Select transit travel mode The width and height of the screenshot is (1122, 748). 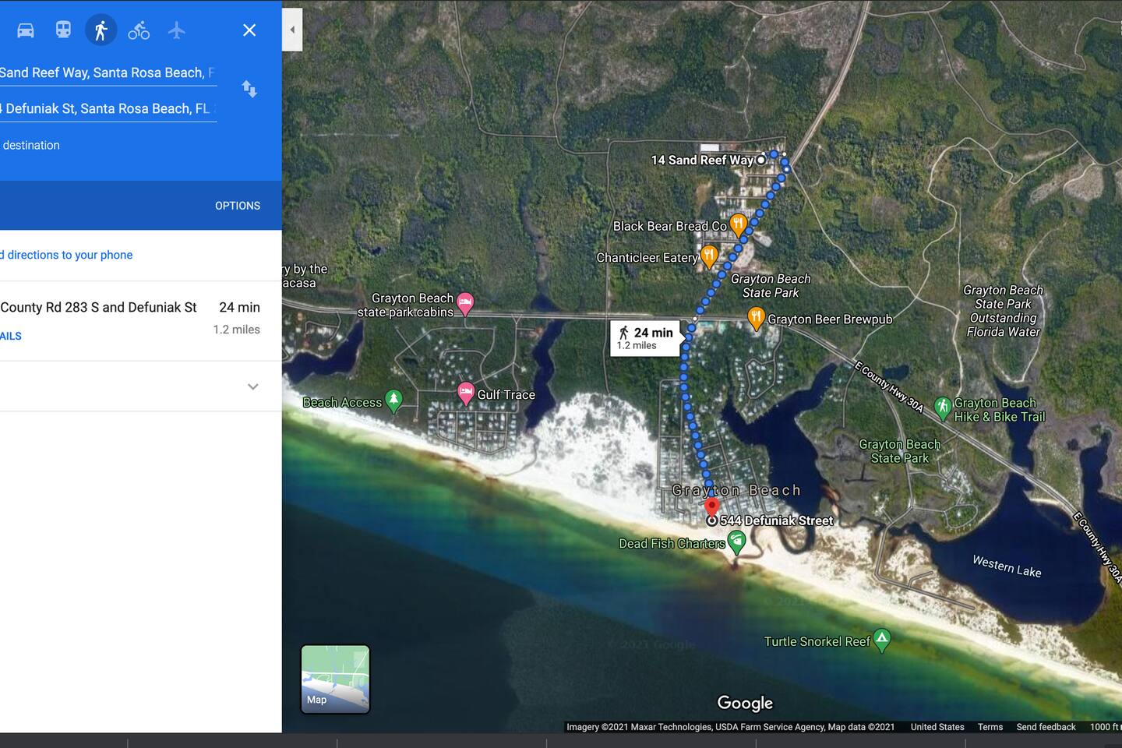tap(63, 30)
